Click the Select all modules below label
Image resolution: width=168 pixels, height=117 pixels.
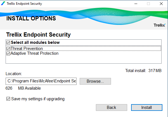(35, 42)
